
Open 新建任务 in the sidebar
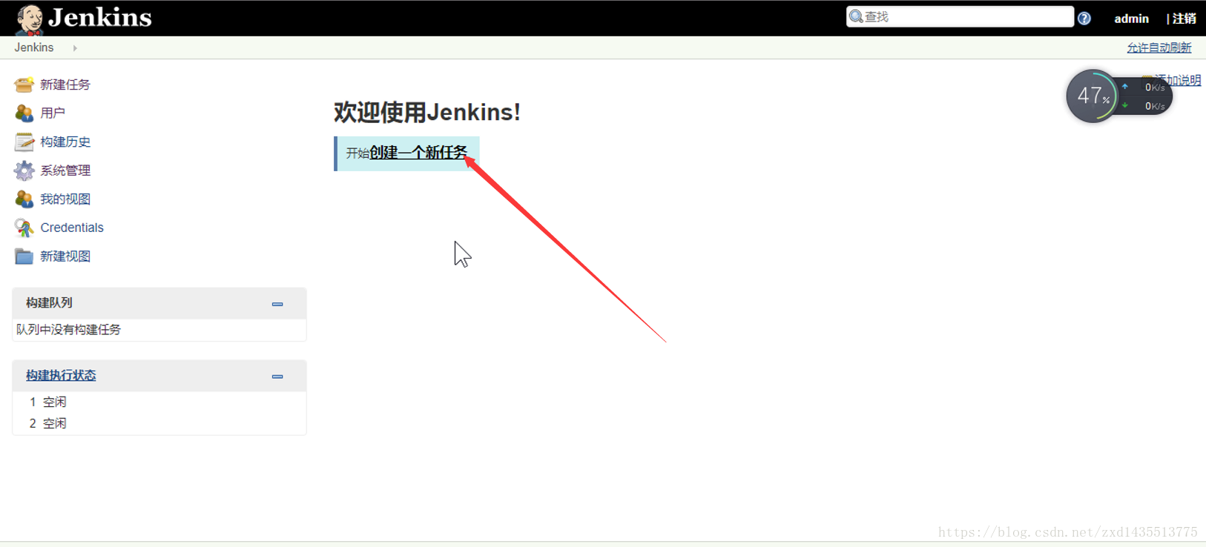[65, 84]
